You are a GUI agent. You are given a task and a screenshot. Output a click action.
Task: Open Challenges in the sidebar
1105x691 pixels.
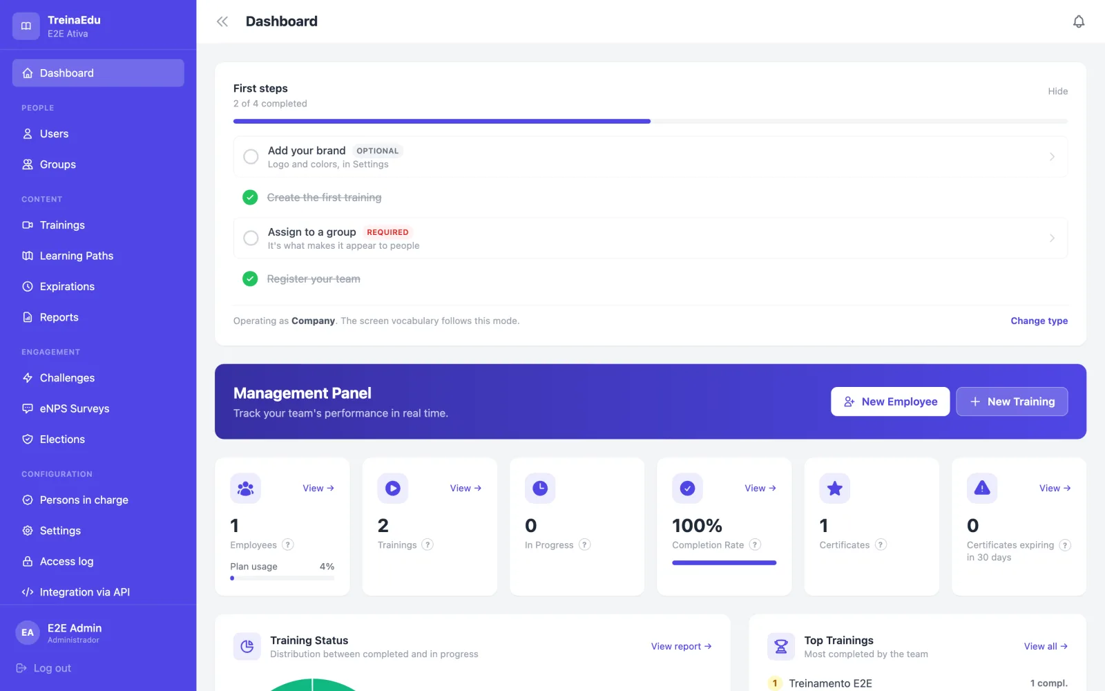[98, 378]
